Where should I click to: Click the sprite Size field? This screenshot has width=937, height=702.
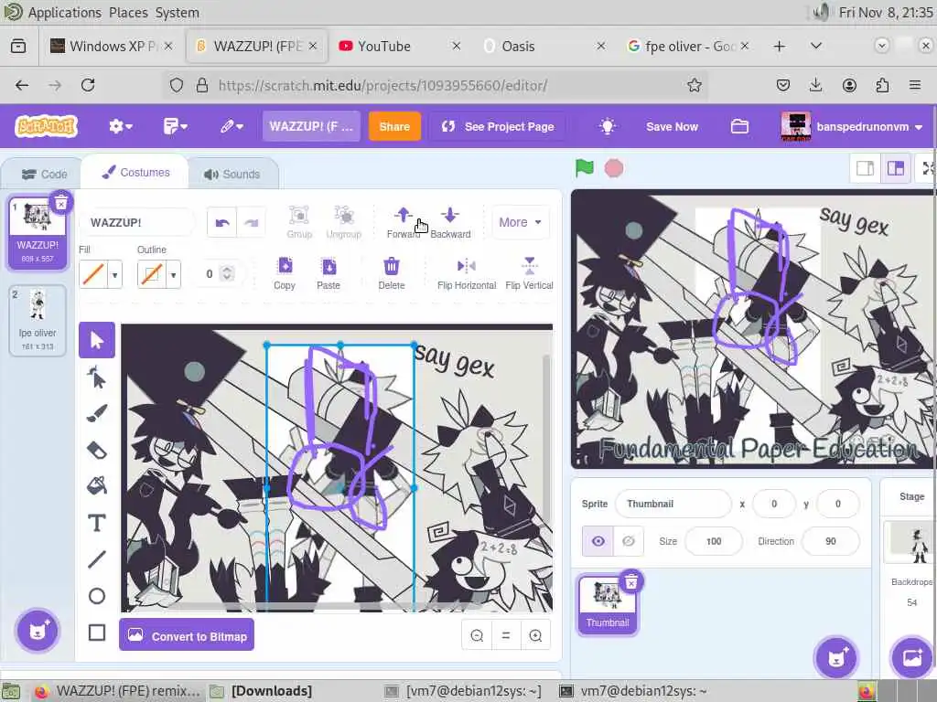pos(714,541)
